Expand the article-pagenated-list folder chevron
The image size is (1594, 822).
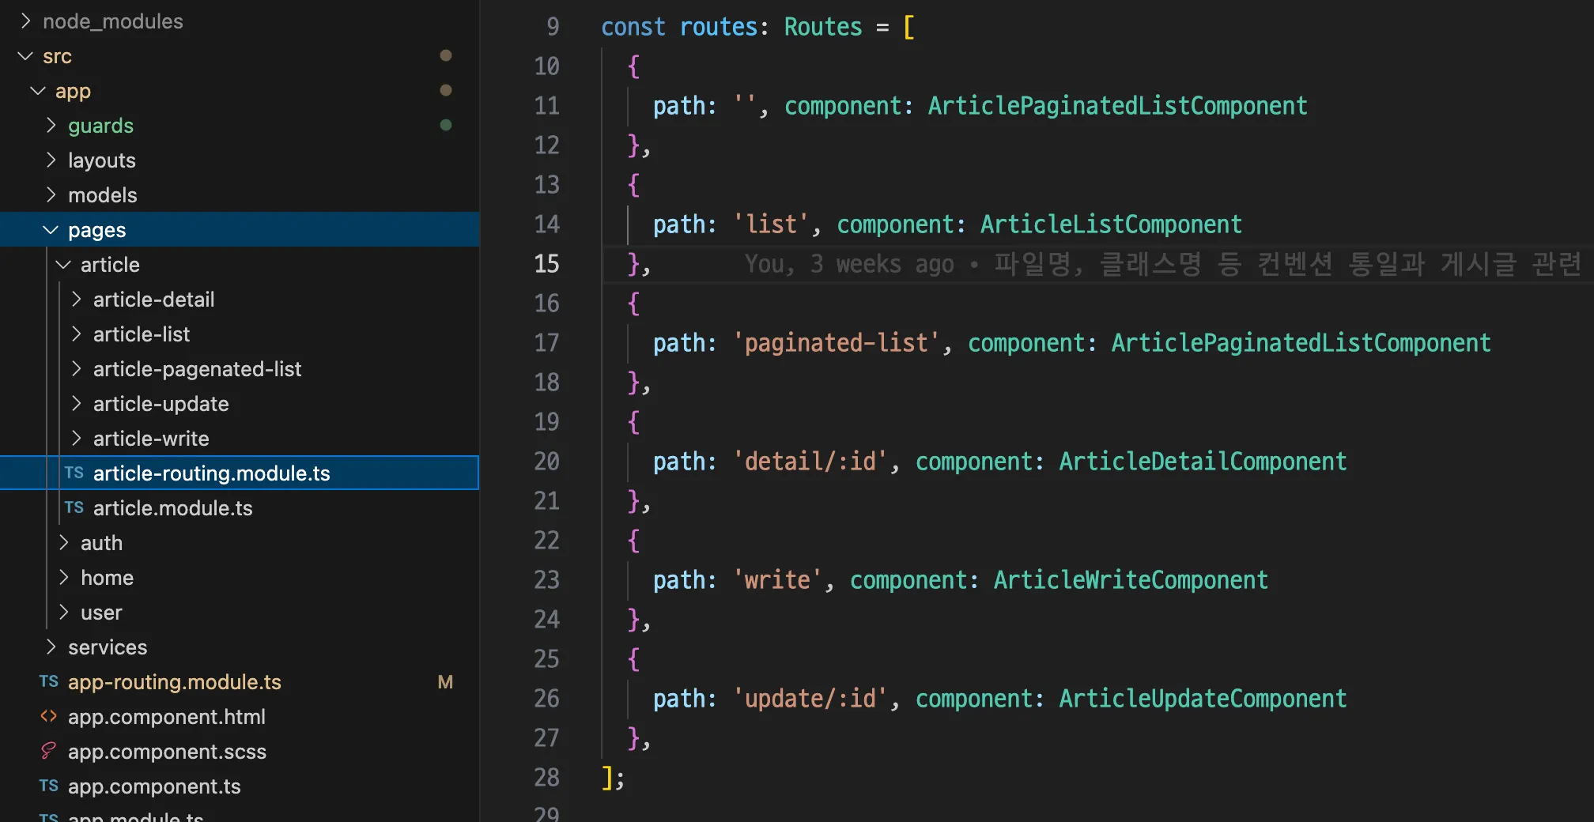[76, 369]
